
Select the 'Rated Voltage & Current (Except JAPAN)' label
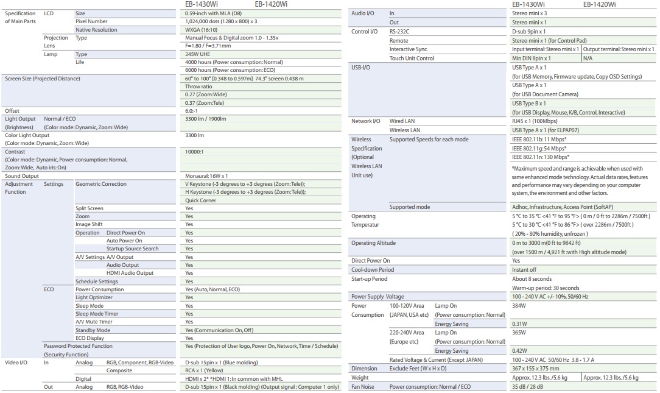pyautogui.click(x=436, y=361)
